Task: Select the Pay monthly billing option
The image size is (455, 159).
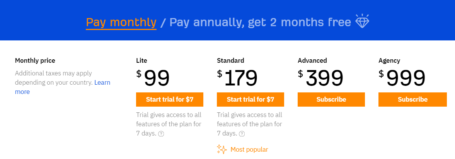Action: click(x=121, y=23)
